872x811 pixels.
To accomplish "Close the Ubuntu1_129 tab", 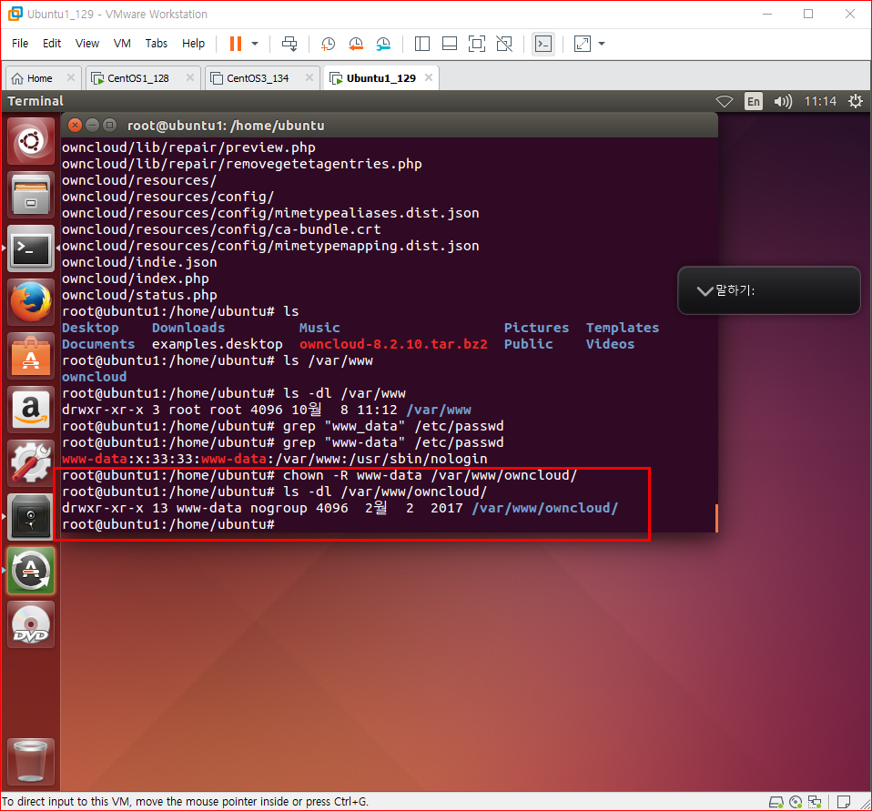I will tap(429, 78).
